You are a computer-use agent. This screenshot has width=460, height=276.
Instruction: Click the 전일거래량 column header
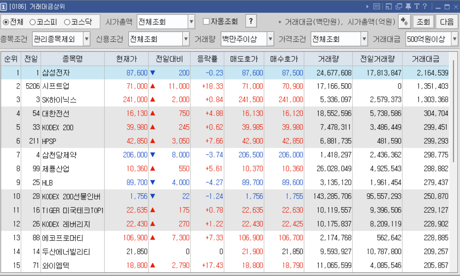(x=377, y=59)
